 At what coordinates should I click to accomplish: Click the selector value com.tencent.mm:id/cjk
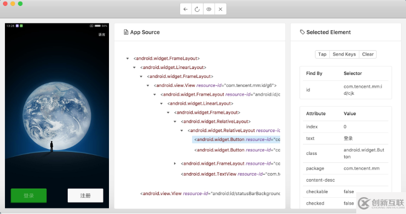click(363, 90)
